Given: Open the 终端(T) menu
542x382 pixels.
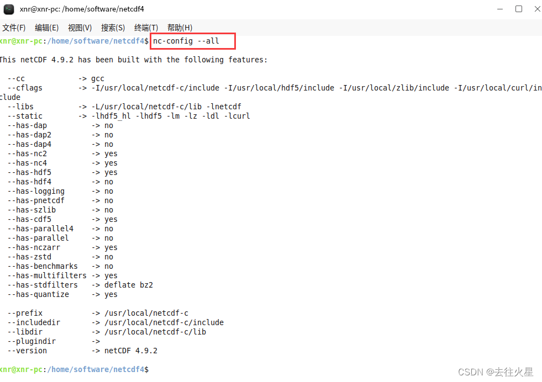Looking at the screenshot, I should (x=145, y=28).
